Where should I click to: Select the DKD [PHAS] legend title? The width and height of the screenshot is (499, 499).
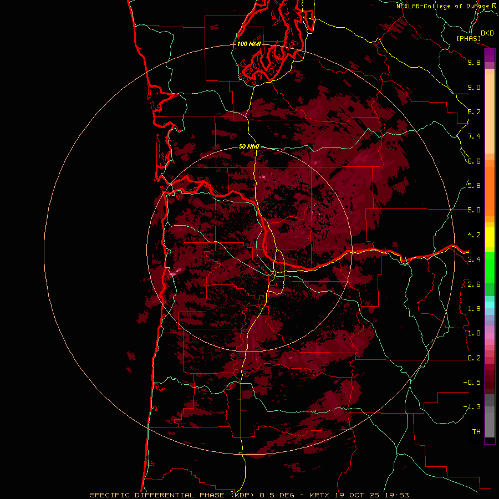[x=475, y=35]
